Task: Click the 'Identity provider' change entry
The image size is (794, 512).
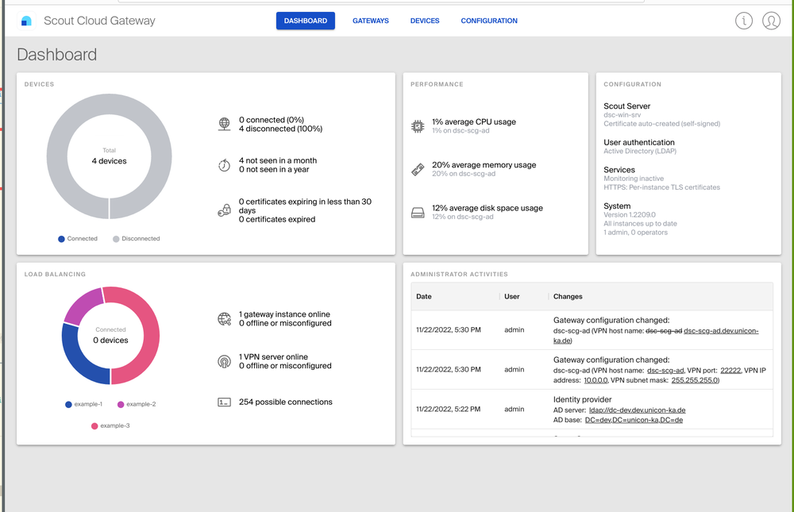Action: coord(582,399)
